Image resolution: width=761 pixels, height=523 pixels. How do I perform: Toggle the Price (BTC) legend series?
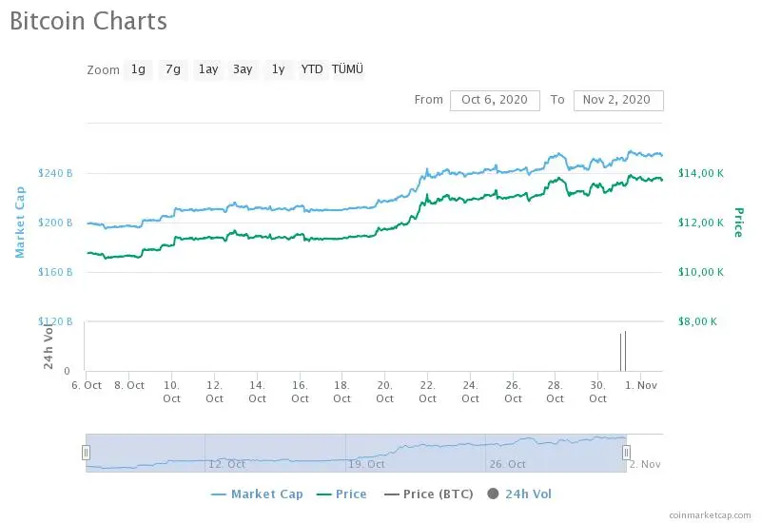point(429,494)
